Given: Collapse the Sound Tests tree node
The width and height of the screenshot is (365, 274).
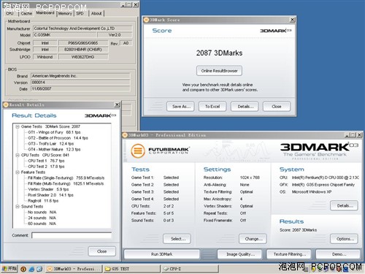Looking at the screenshot, I should 18,207.
